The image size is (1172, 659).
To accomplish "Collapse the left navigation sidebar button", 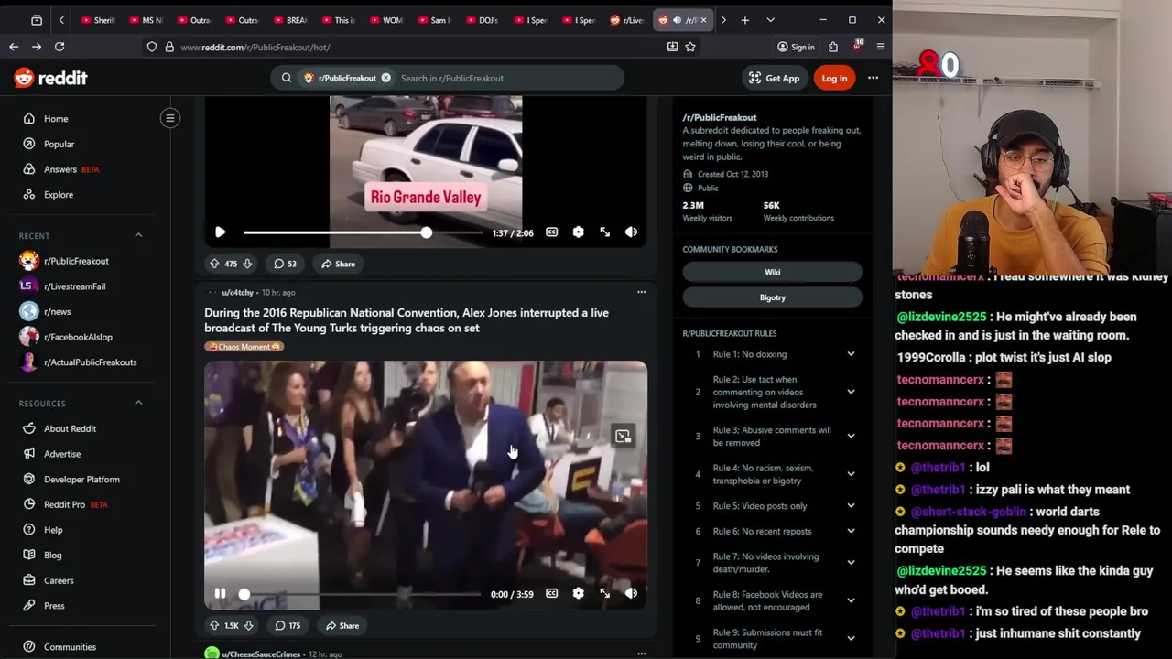I will click(169, 118).
